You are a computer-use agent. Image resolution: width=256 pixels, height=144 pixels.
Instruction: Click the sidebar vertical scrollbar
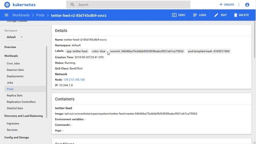(46, 82)
